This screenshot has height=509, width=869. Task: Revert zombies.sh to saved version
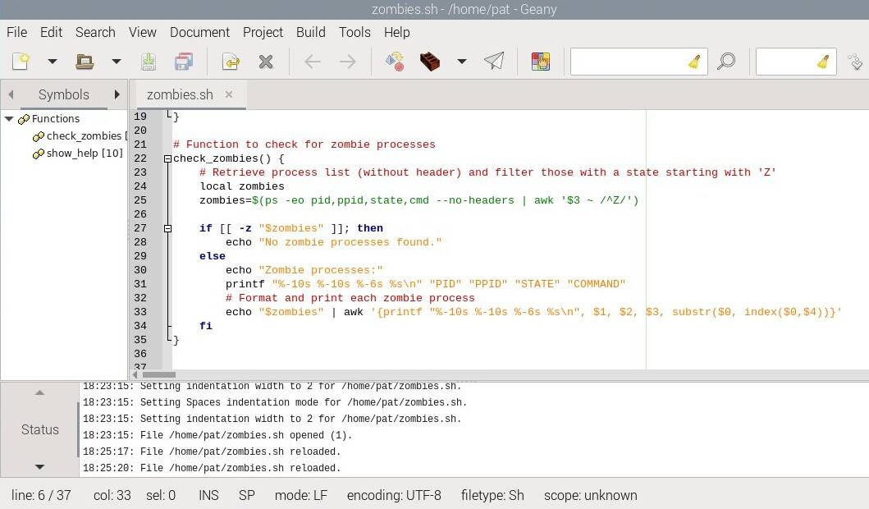click(229, 61)
